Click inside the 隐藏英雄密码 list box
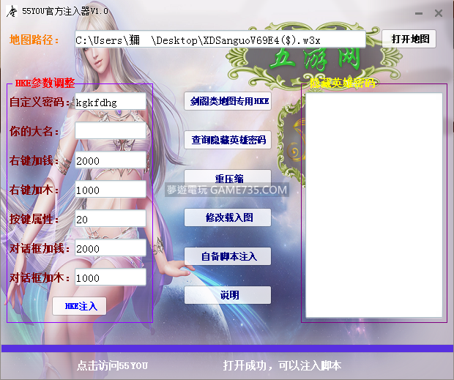 tap(373, 205)
